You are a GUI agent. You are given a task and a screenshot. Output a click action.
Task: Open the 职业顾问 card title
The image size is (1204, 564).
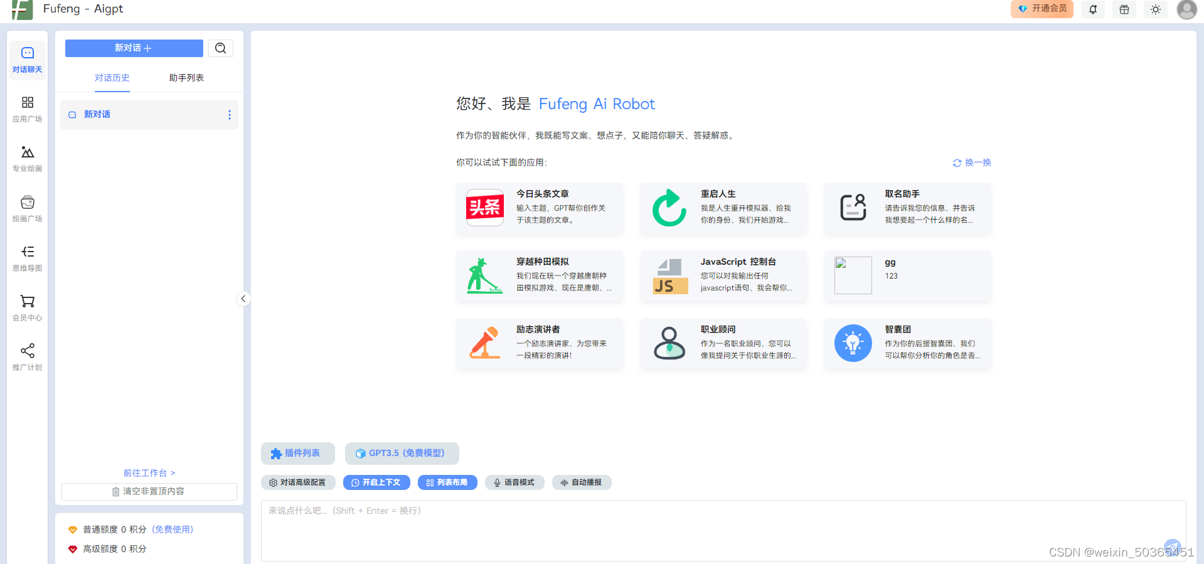718,329
